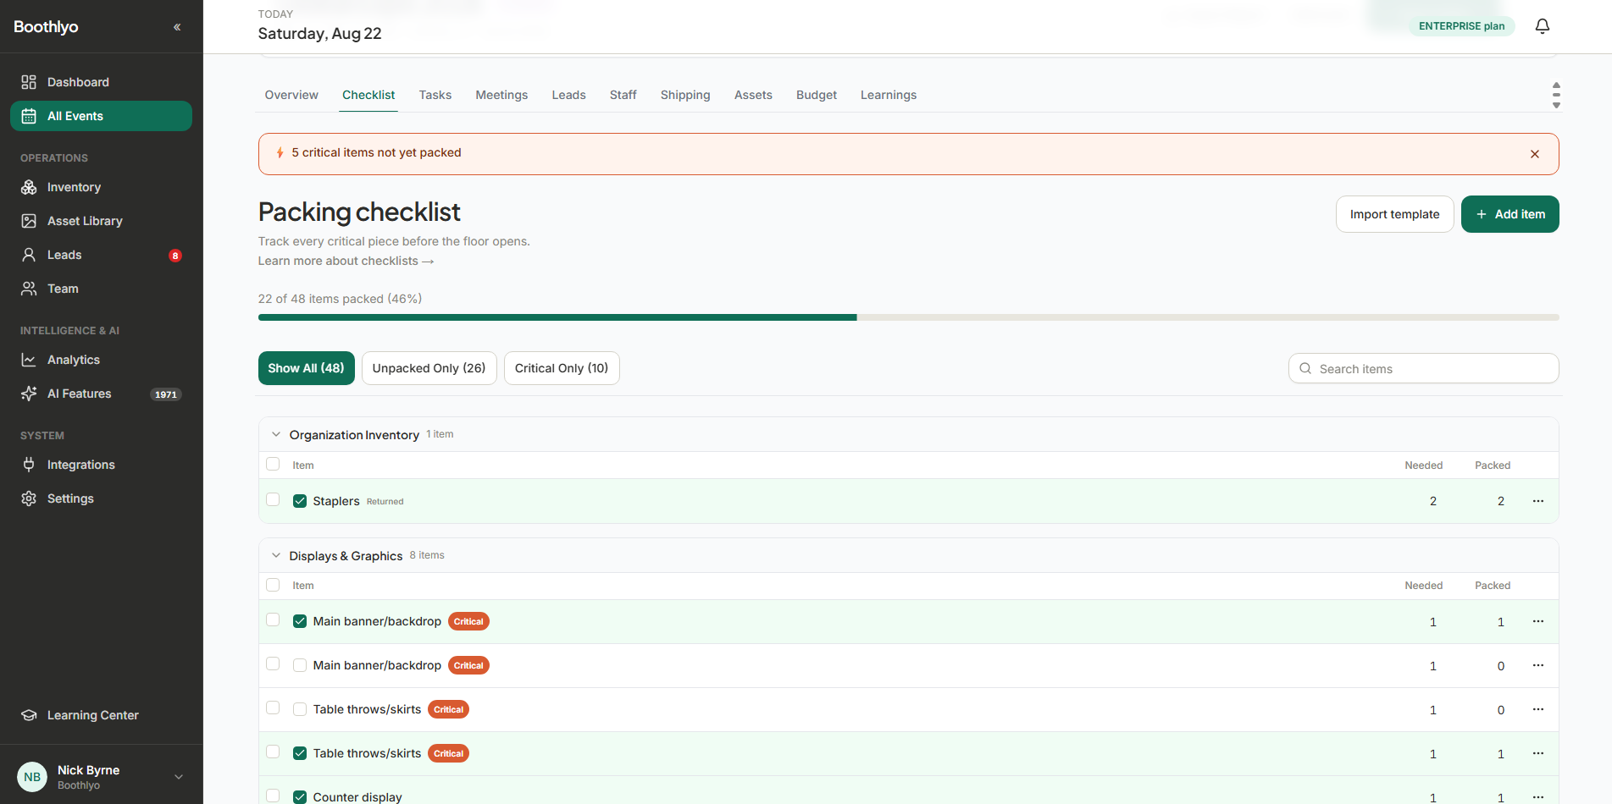The width and height of the screenshot is (1612, 804).
Task: Click the ENTERPRISE plan badge
Action: click(x=1461, y=26)
